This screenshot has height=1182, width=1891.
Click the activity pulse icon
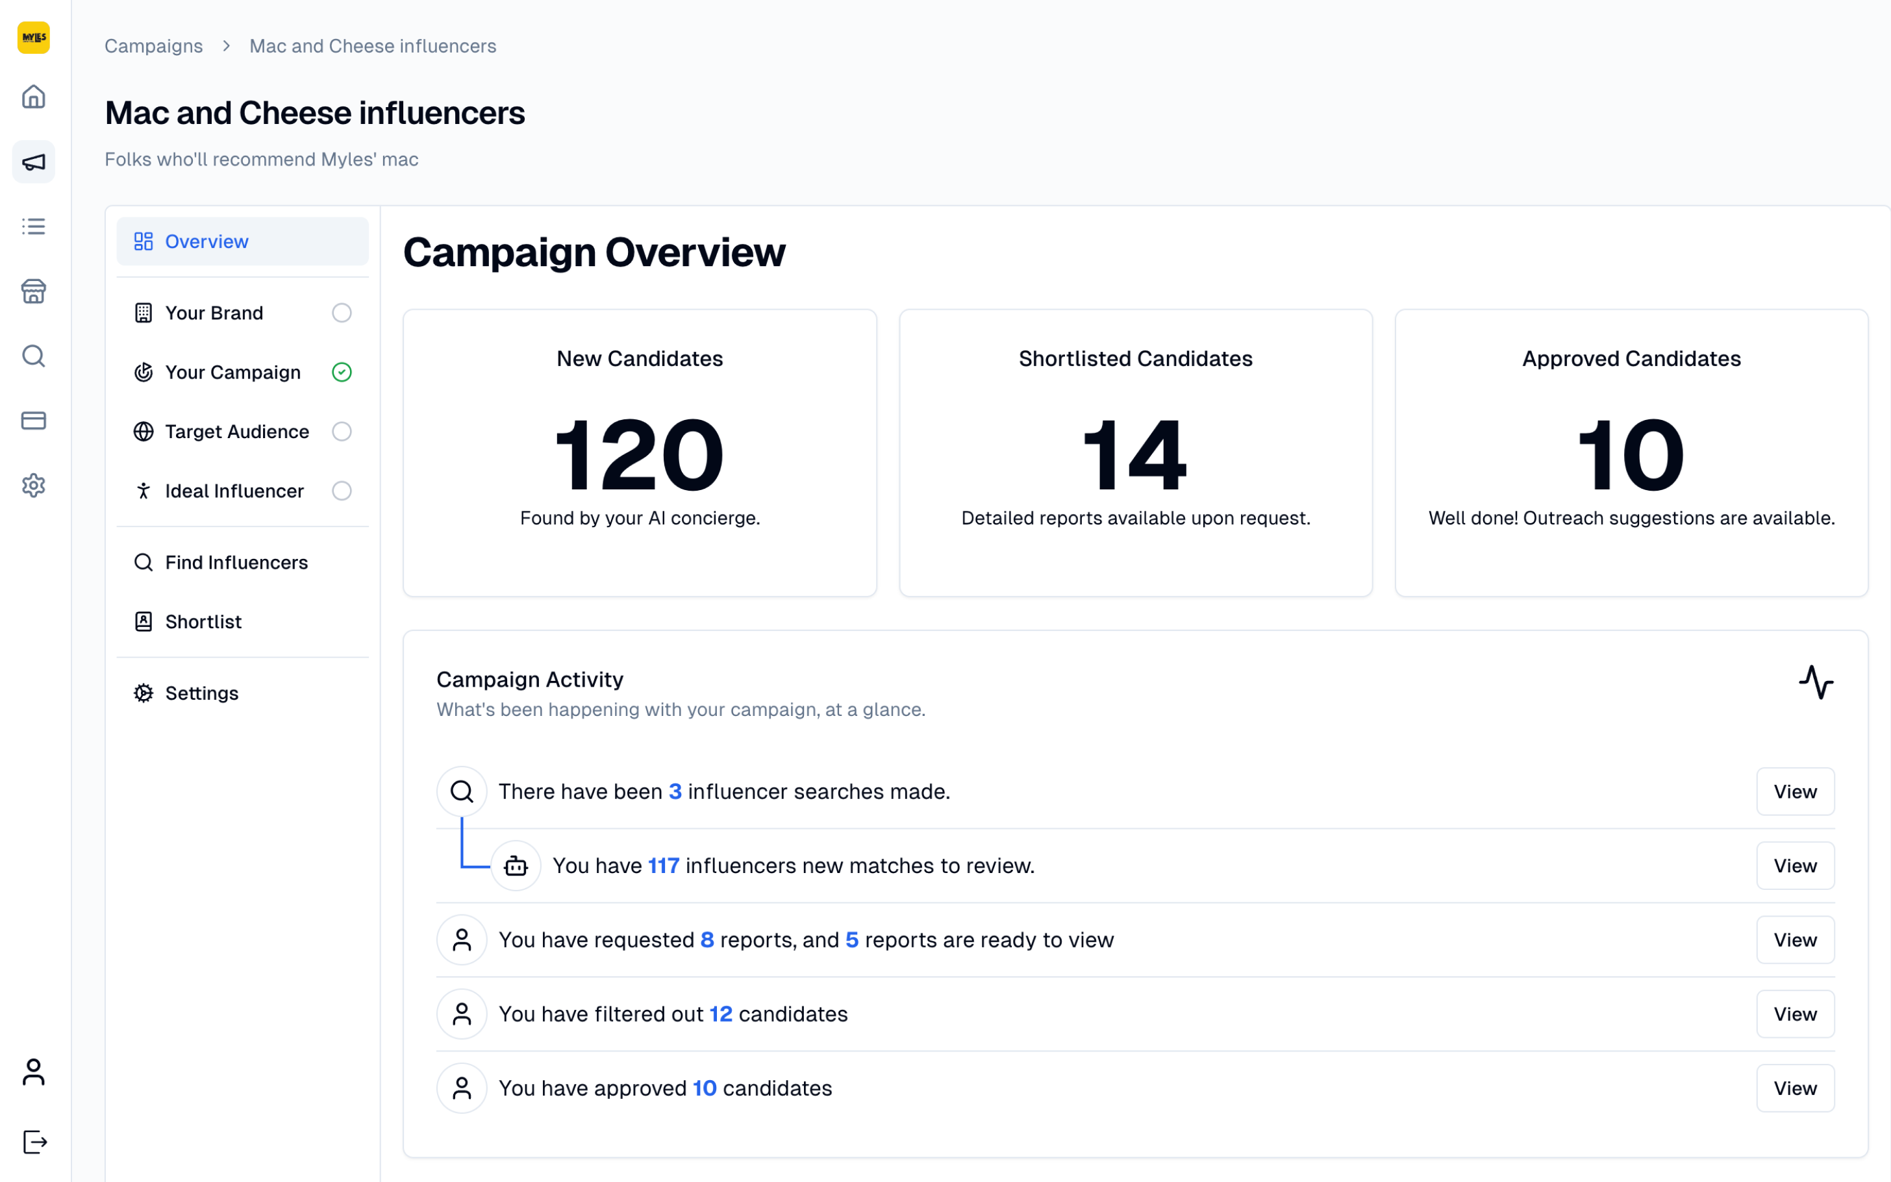tap(1816, 682)
